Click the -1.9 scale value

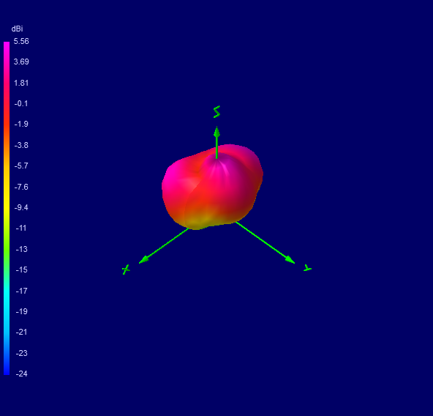(21, 124)
